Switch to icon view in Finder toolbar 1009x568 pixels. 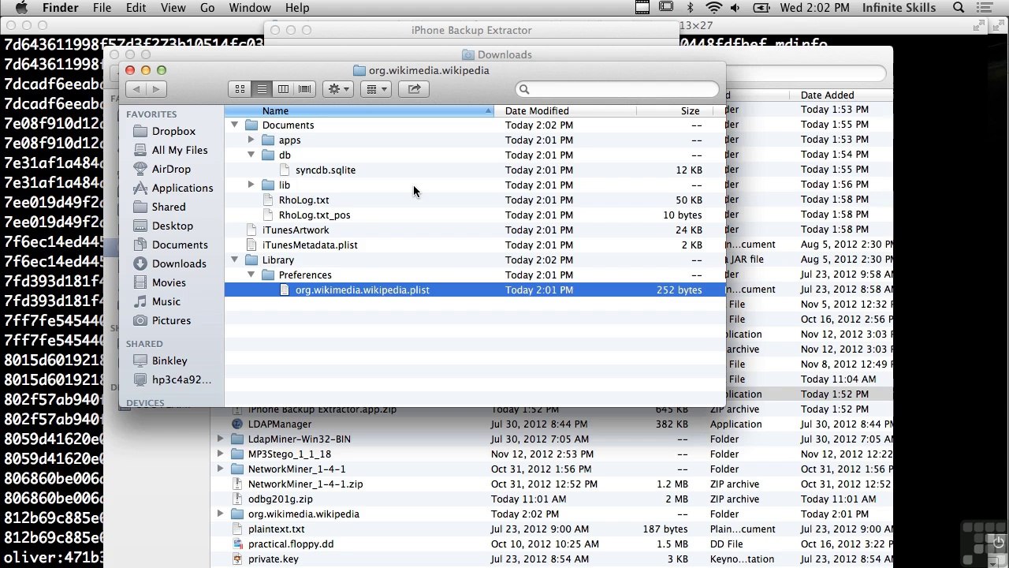(x=240, y=89)
